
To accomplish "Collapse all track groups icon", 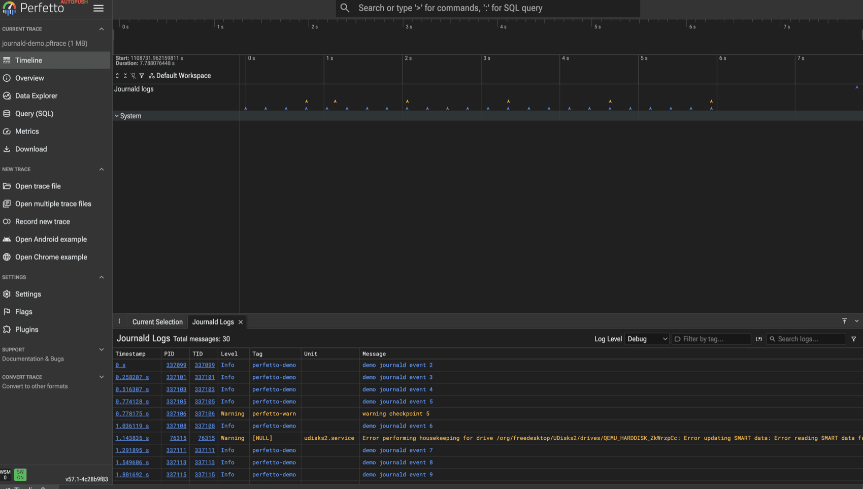I will (125, 76).
